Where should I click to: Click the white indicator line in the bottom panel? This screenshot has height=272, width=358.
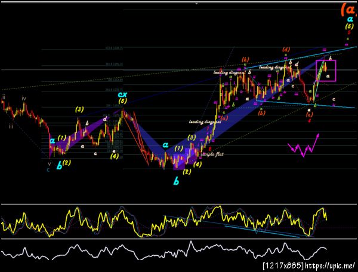click(165, 250)
